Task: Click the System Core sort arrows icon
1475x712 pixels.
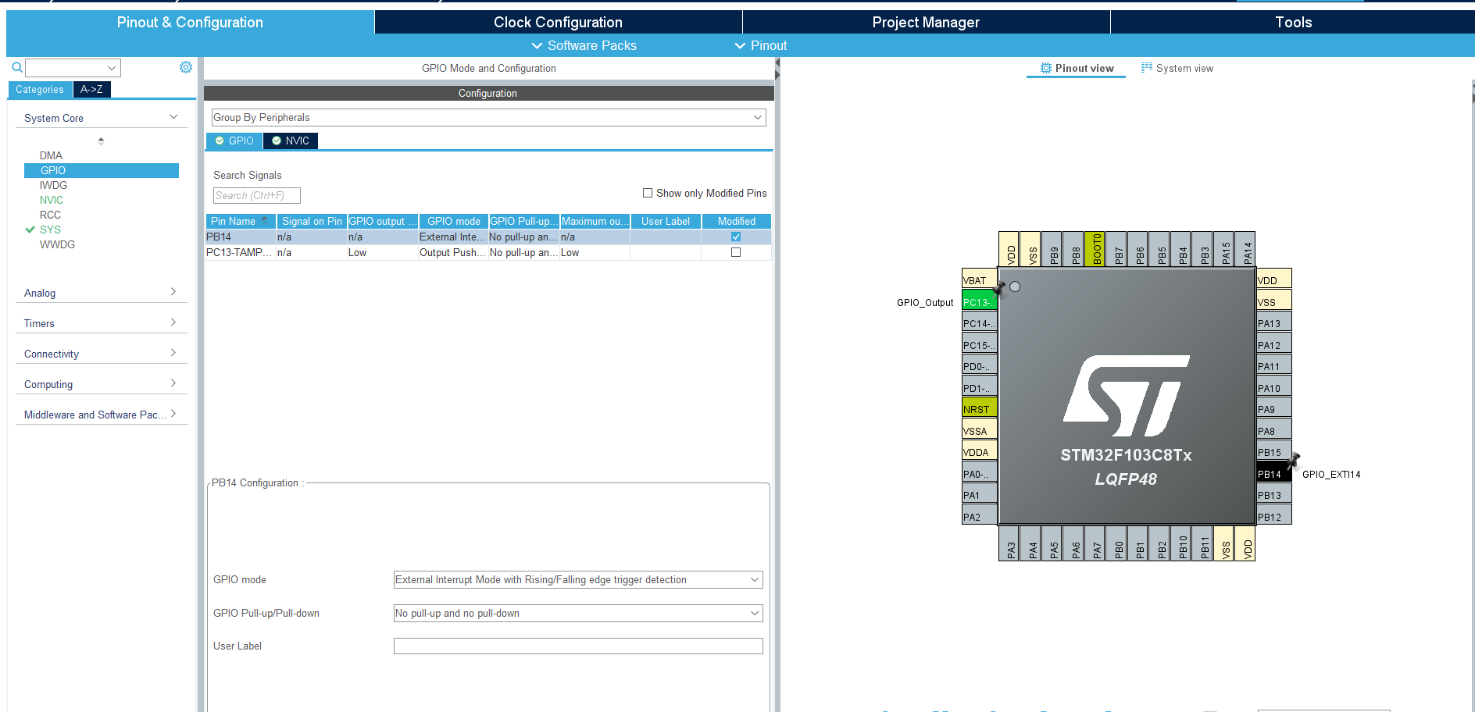Action: tap(101, 141)
